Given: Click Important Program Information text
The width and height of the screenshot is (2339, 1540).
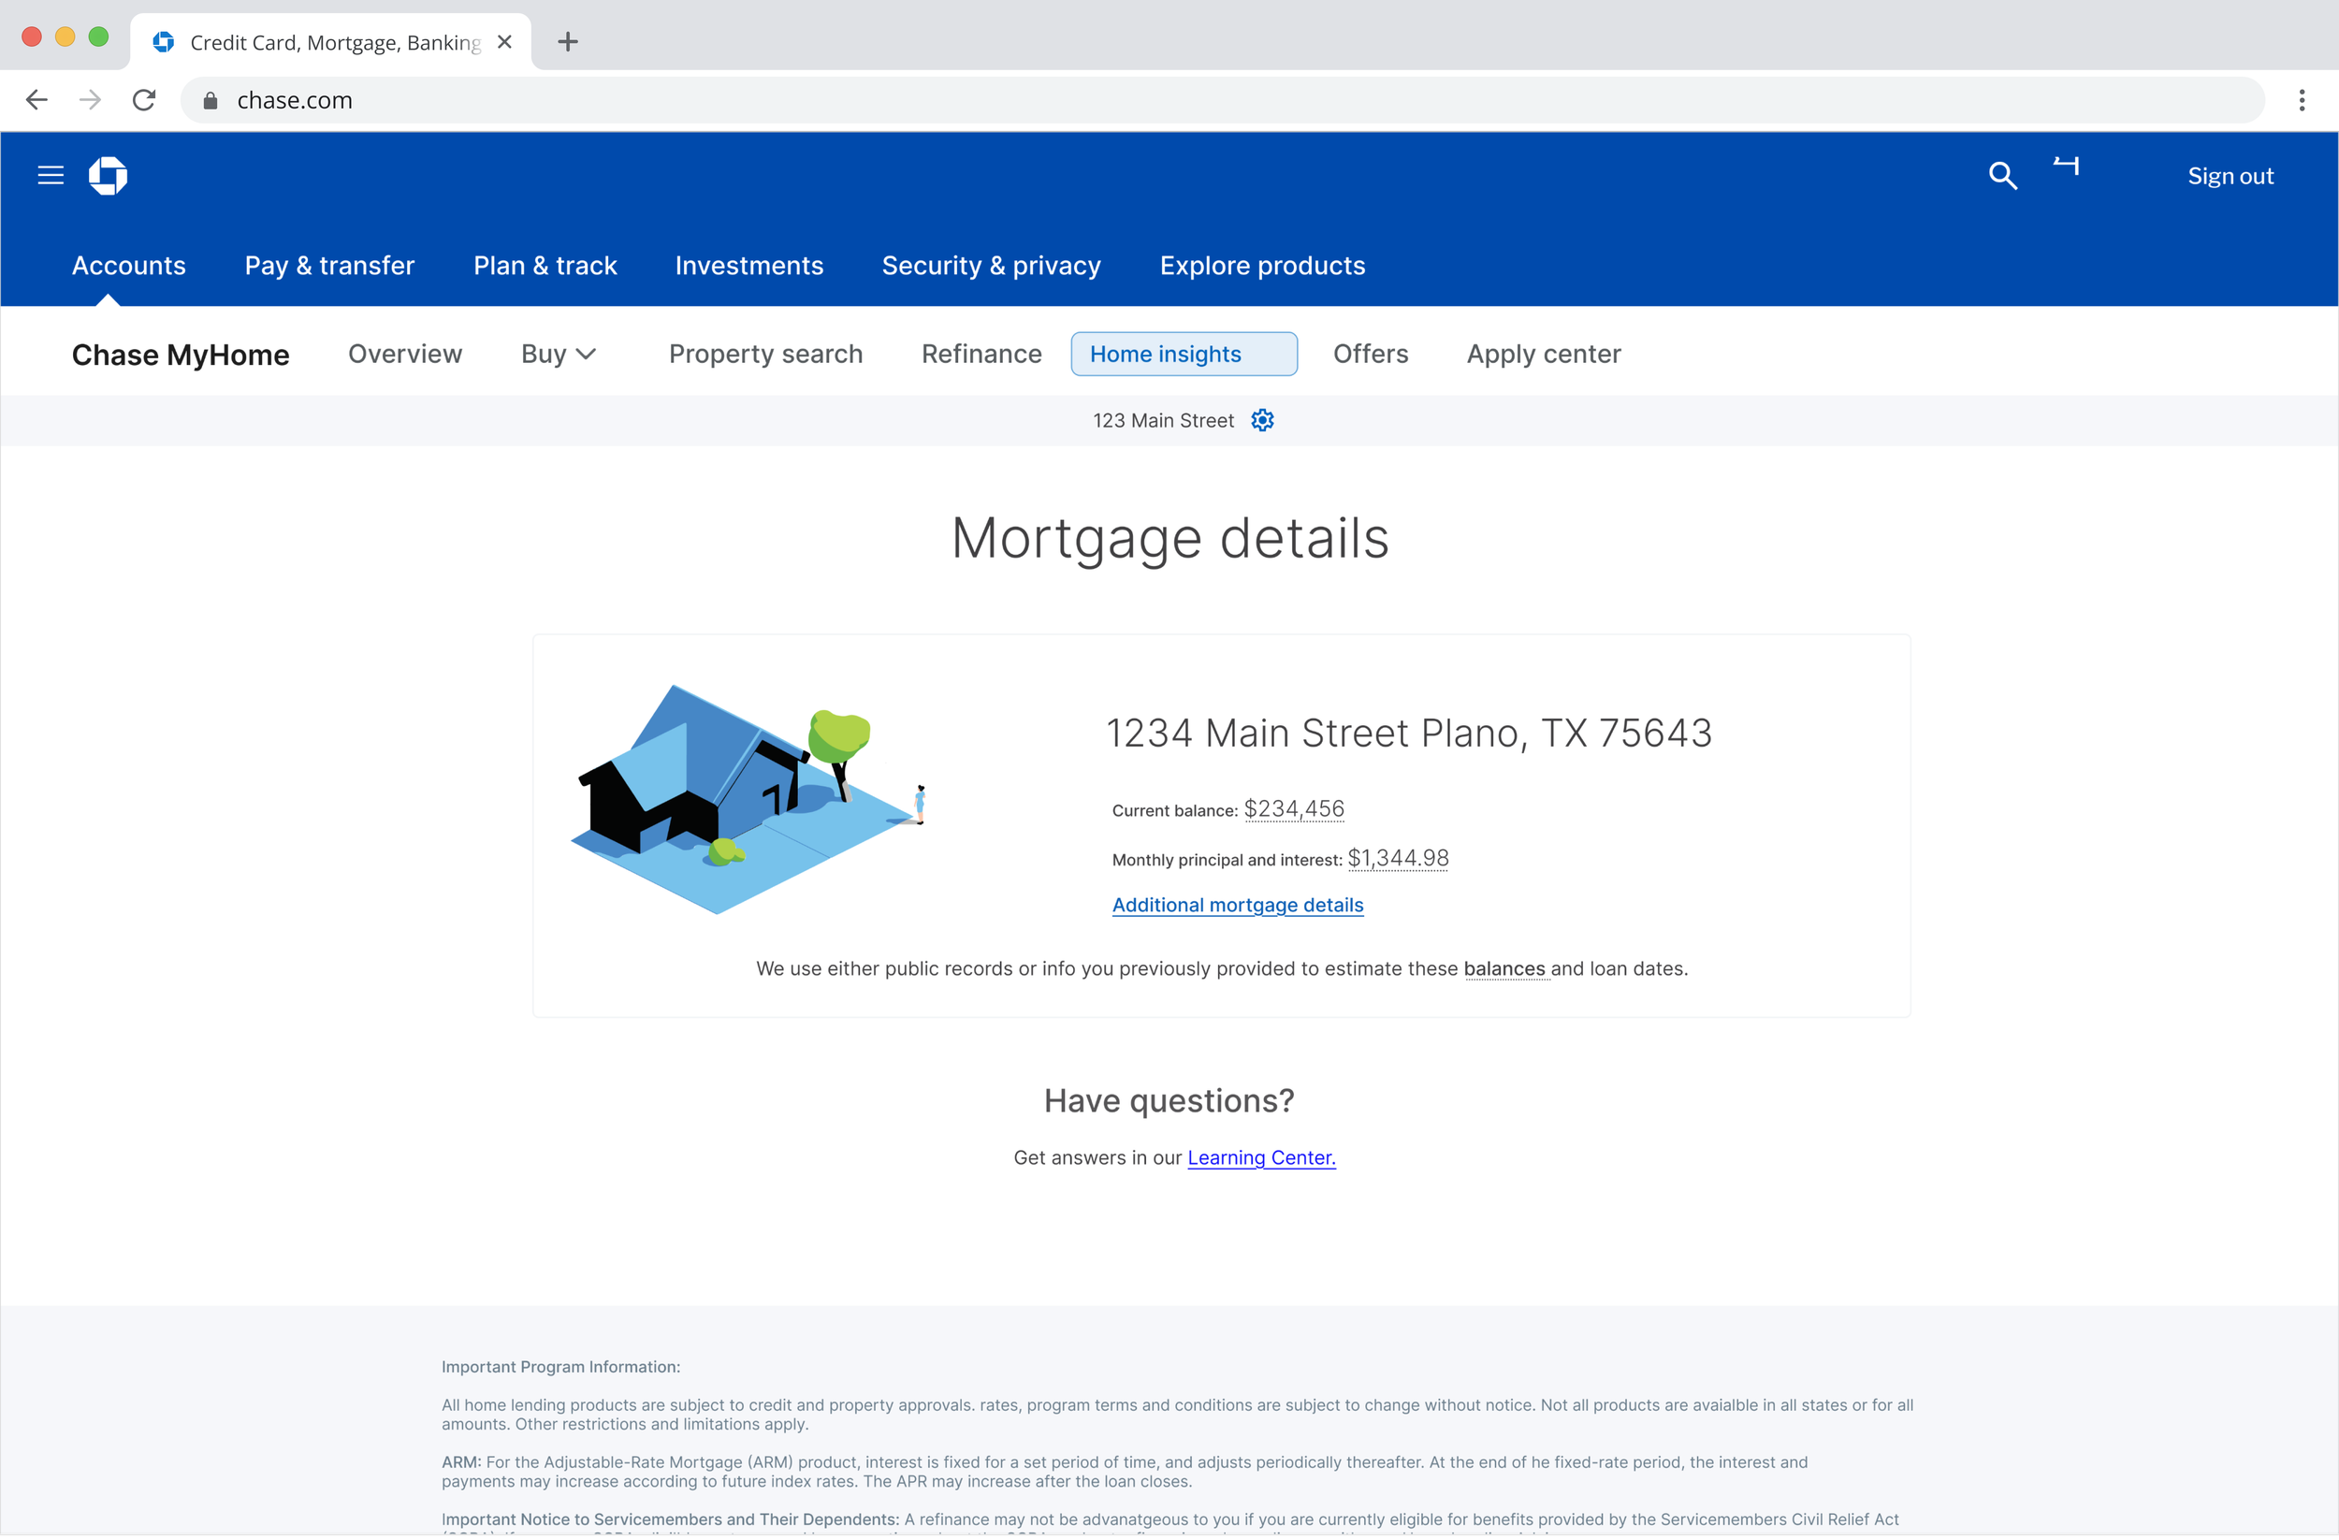Looking at the screenshot, I should click(x=561, y=1367).
